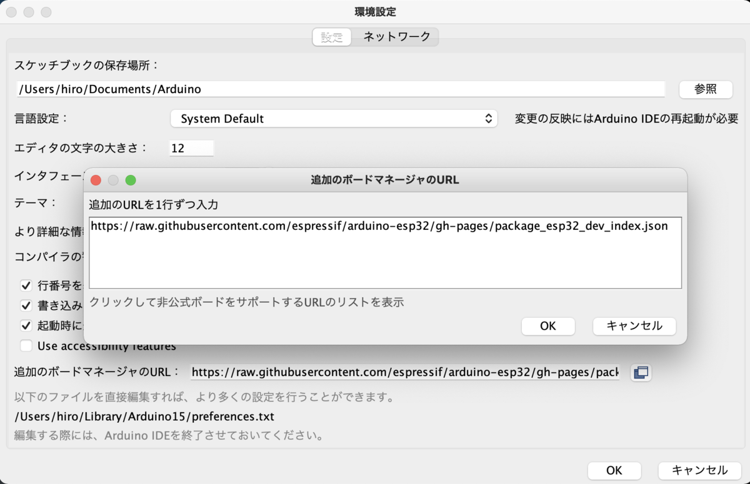
Task: Select the preferences.txt file path text
Action: click(146, 416)
